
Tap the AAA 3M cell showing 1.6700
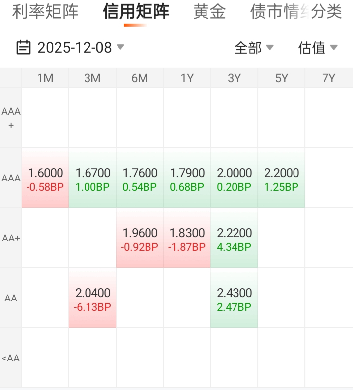(92, 179)
